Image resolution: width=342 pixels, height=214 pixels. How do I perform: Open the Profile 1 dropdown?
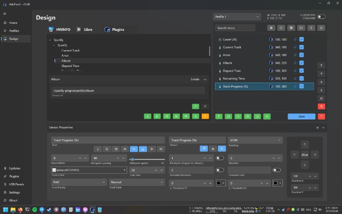click(237, 17)
